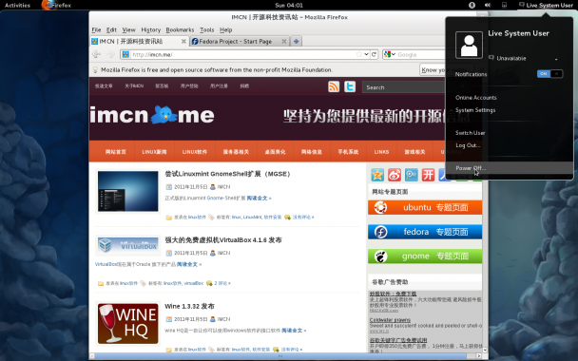The height and width of the screenshot is (361, 578).
Task: Open the fedora 专题页面 banner
Action: pyautogui.click(x=425, y=232)
